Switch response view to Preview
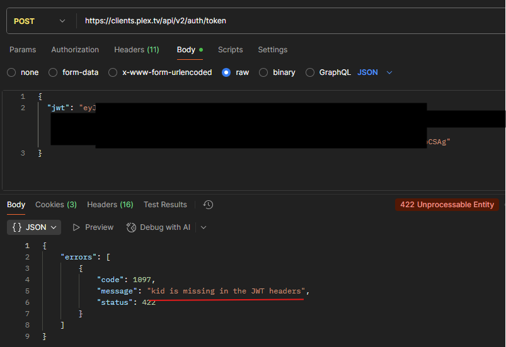 point(93,227)
